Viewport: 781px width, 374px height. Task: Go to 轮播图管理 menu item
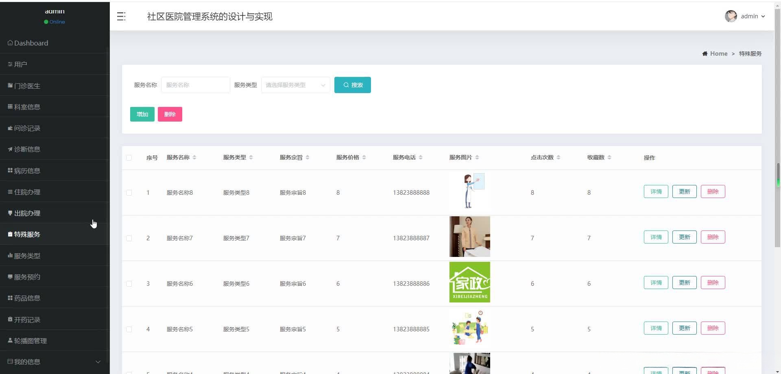click(x=55, y=341)
